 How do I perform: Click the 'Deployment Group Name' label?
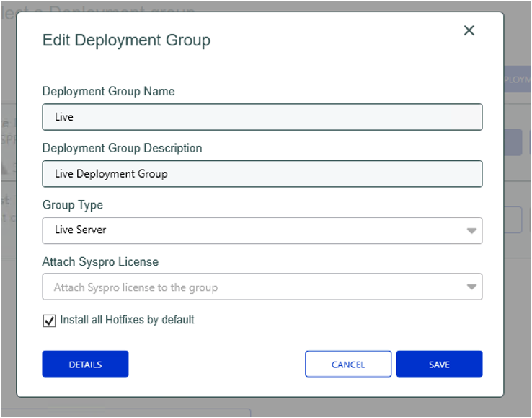(x=108, y=91)
